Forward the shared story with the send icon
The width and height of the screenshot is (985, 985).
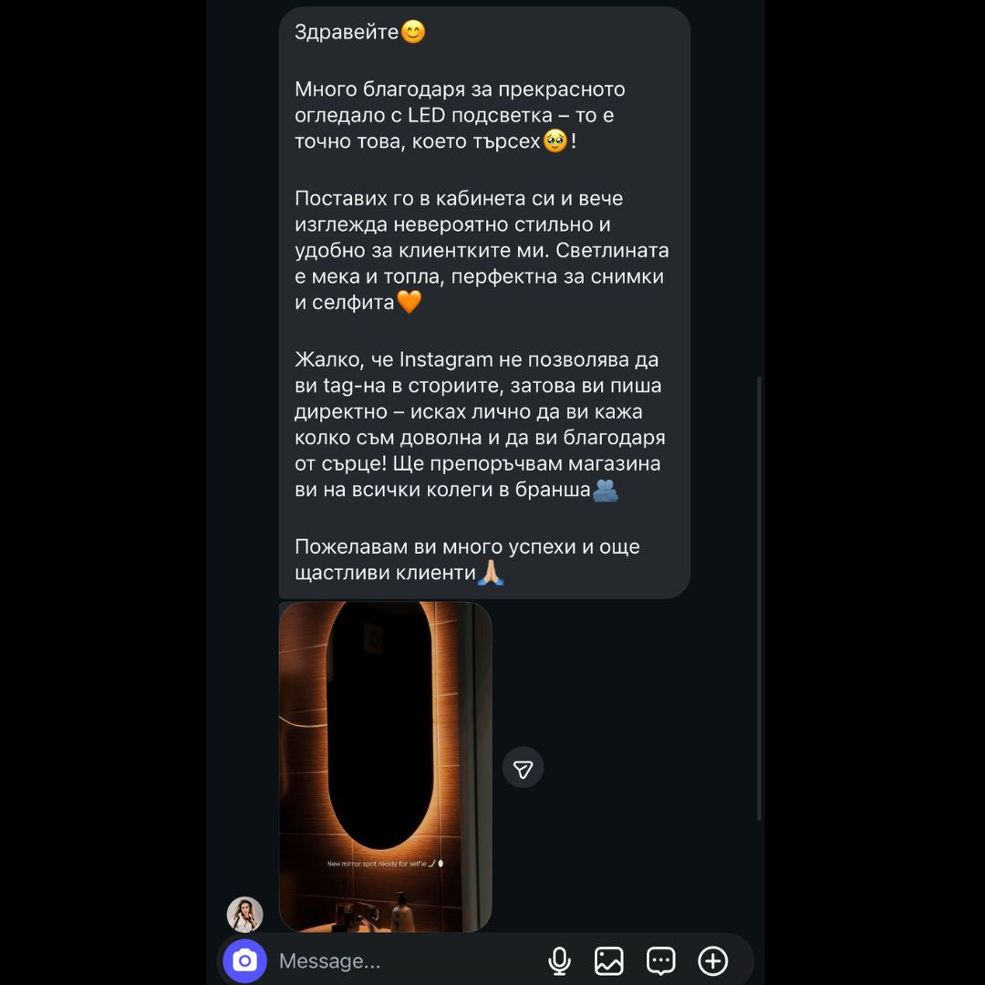click(x=523, y=769)
